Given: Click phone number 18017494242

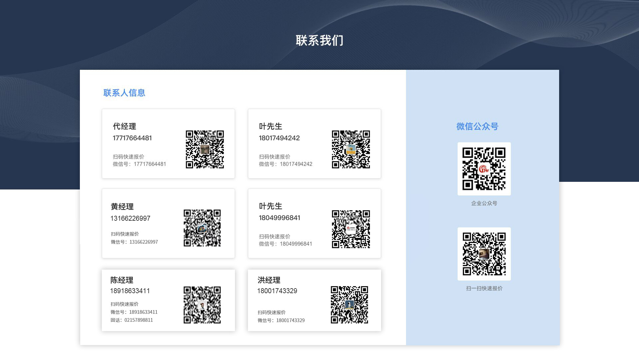Looking at the screenshot, I should point(279,138).
